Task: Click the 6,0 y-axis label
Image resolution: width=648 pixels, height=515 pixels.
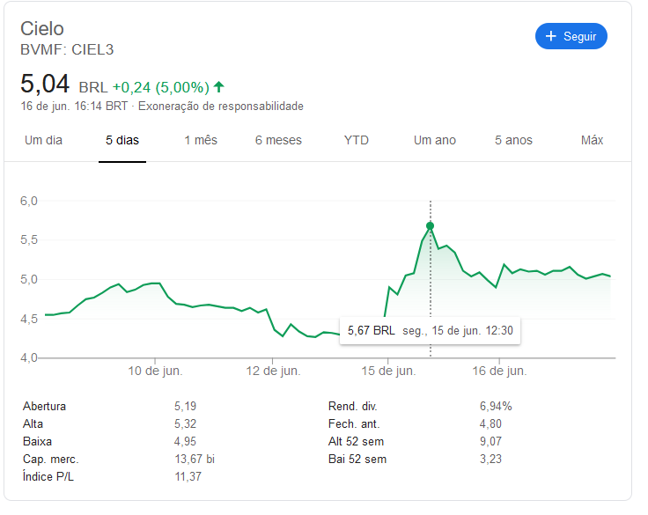Action: 29,201
